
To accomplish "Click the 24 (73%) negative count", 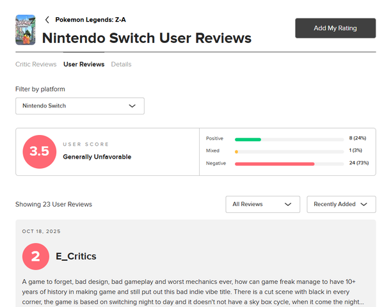I will click(359, 163).
